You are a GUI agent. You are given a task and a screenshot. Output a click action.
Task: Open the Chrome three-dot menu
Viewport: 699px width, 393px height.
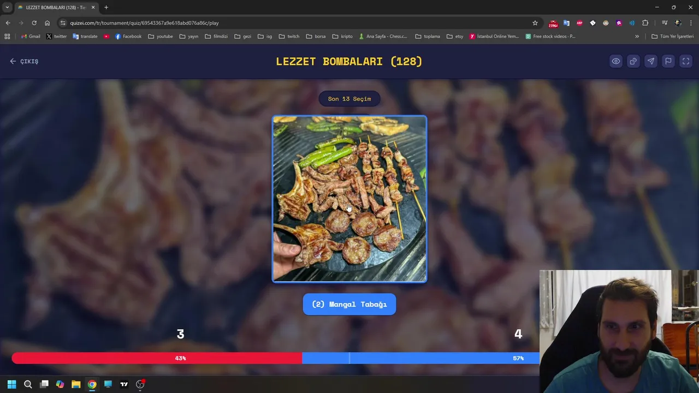[x=691, y=23]
